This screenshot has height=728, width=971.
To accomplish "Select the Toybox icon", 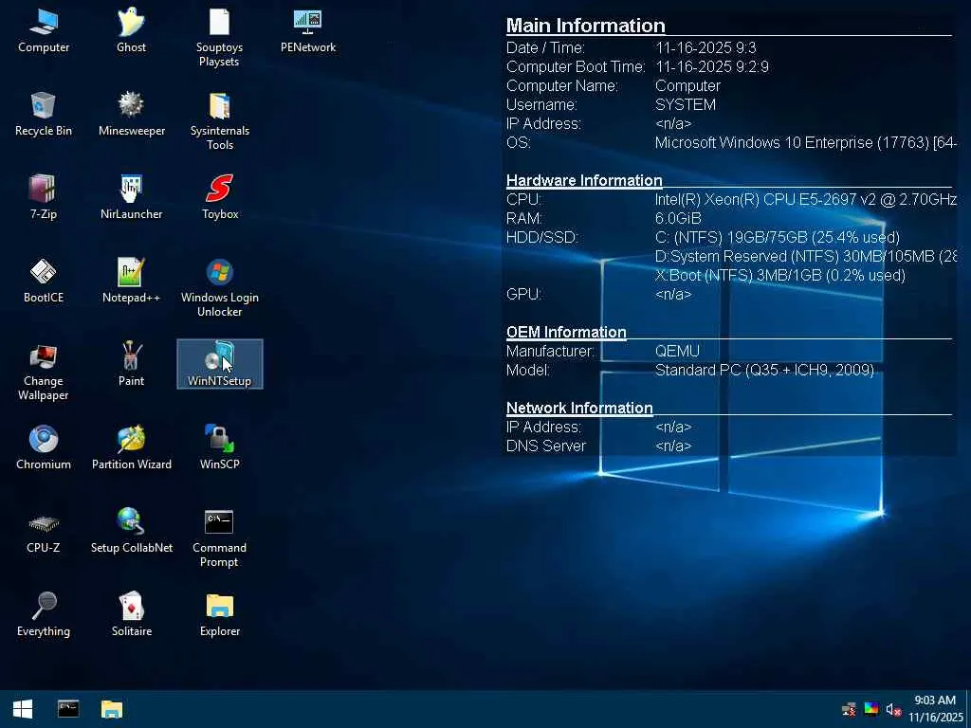I will [x=219, y=197].
